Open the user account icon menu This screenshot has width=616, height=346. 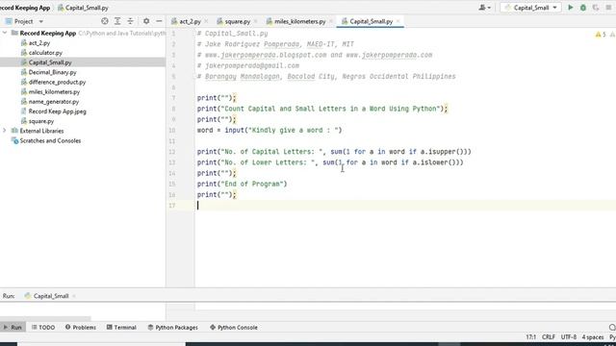coord(484,8)
